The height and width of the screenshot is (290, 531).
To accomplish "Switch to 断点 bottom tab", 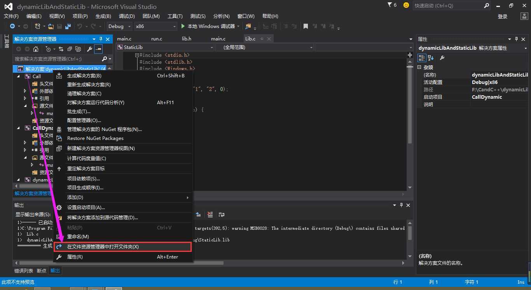I will 42,271.
